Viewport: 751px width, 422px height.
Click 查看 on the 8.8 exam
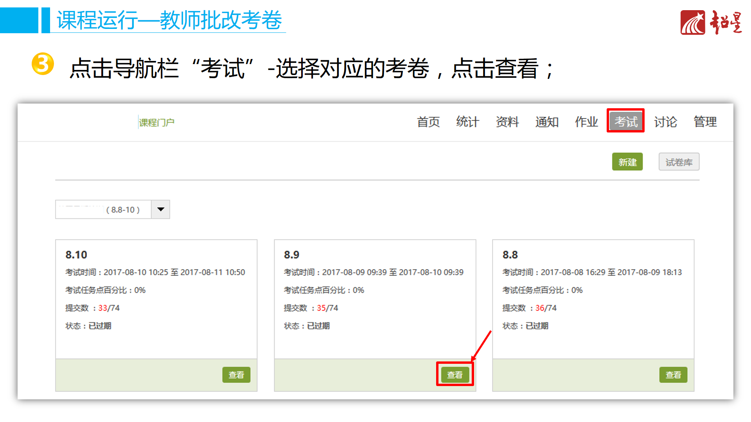click(673, 375)
